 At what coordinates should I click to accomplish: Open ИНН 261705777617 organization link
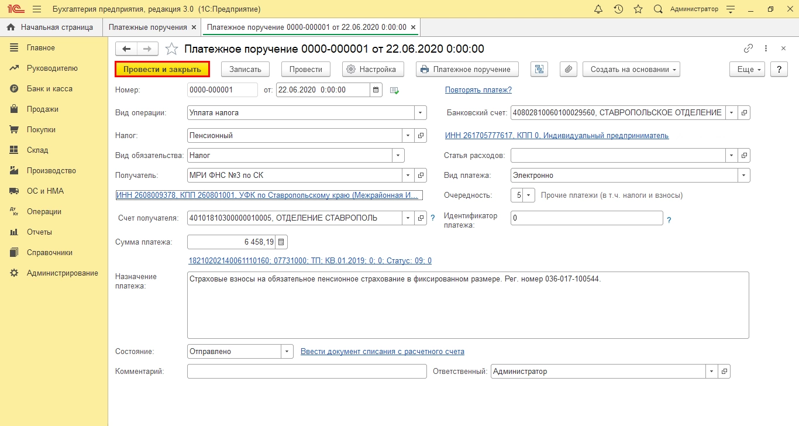click(557, 135)
